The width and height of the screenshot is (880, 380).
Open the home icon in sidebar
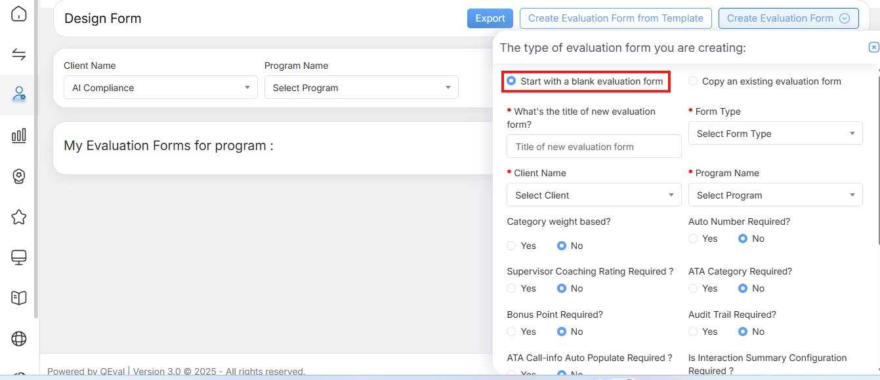tap(19, 14)
